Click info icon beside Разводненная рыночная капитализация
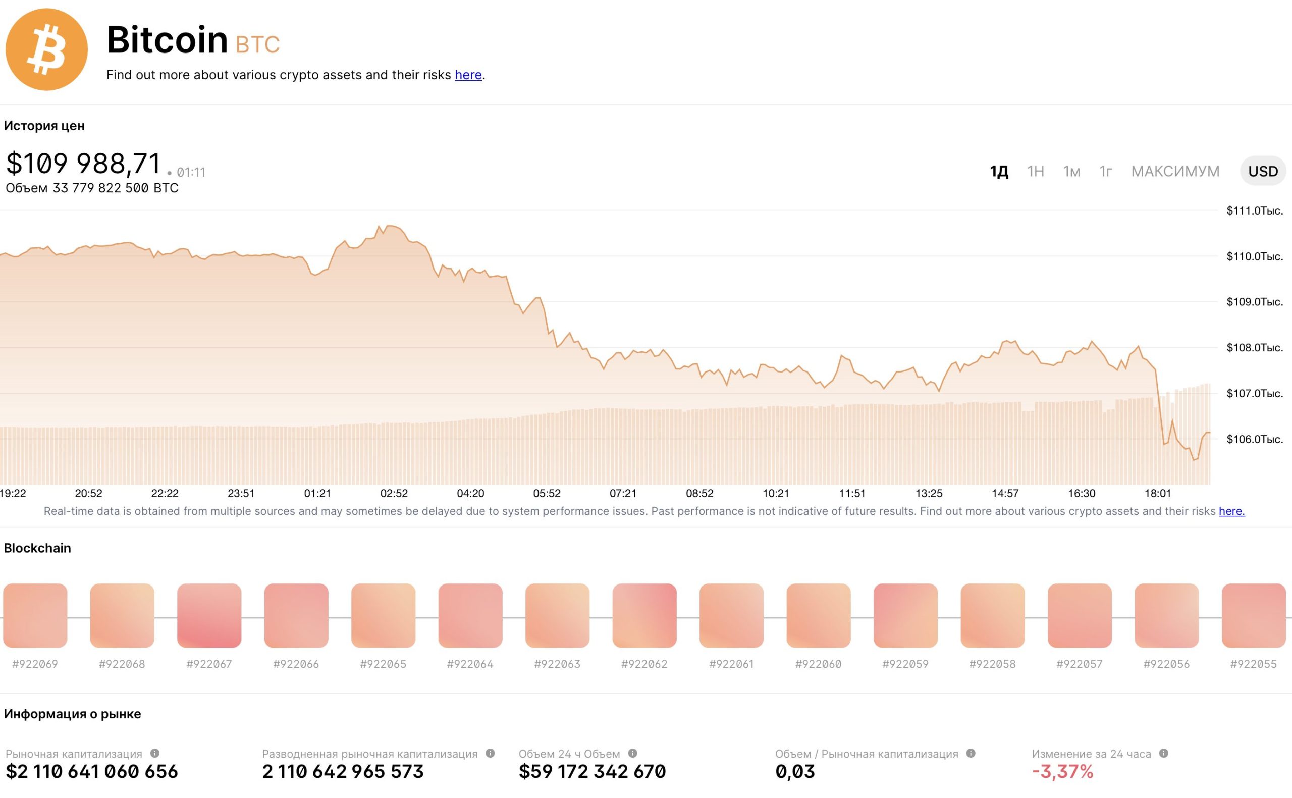The image size is (1292, 798). (490, 753)
